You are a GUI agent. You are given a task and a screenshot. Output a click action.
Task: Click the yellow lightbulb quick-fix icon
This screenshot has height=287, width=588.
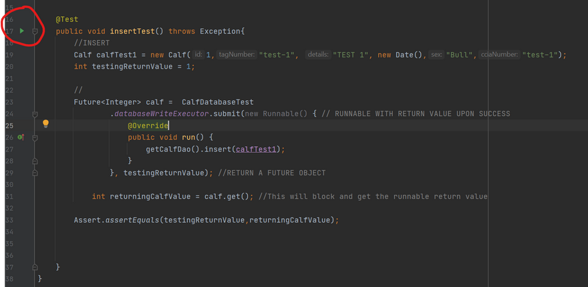[x=46, y=123]
